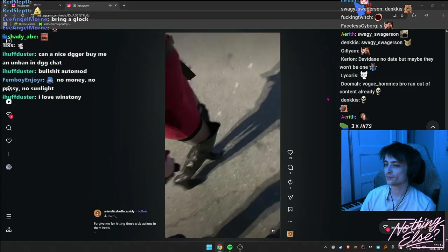Show hidden system tray icons
The height and width of the screenshot is (252, 448).
(x=325, y=247)
